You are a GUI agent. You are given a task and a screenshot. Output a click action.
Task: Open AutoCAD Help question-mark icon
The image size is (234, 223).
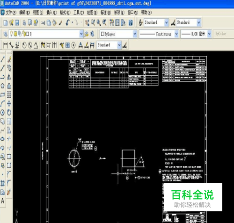[x=131, y=23]
